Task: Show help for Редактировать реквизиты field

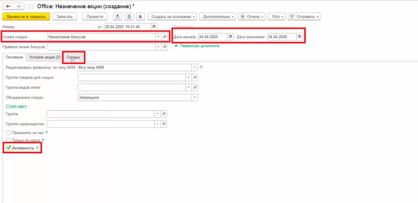Action: [201, 67]
